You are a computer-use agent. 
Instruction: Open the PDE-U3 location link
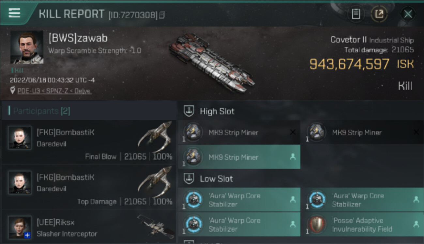tap(54, 91)
